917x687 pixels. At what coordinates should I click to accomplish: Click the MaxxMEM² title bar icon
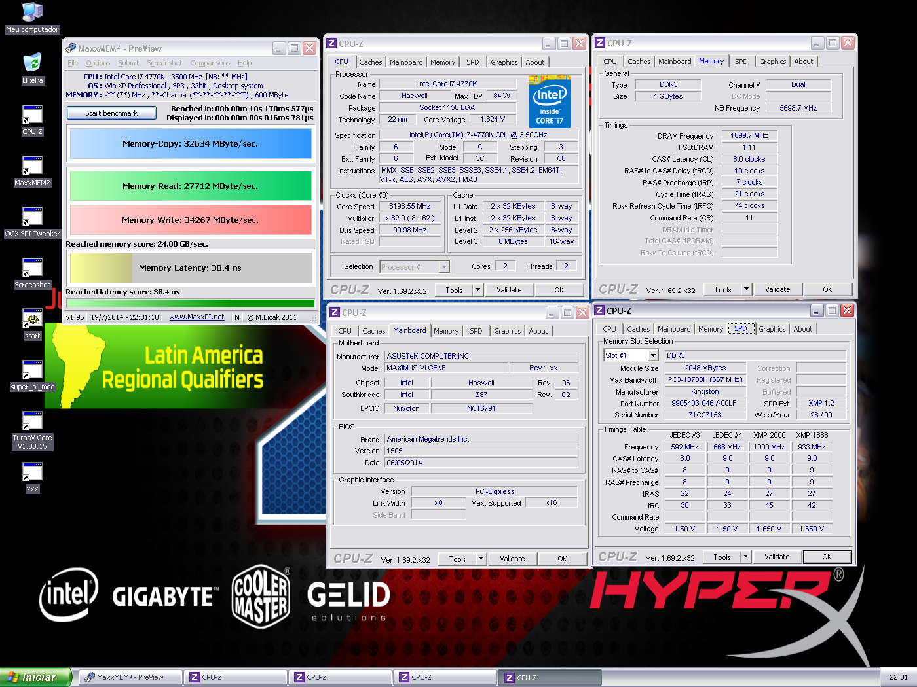tap(71, 48)
